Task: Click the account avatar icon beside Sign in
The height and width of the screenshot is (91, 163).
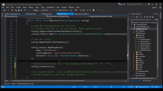Action: click(x=160, y=7)
